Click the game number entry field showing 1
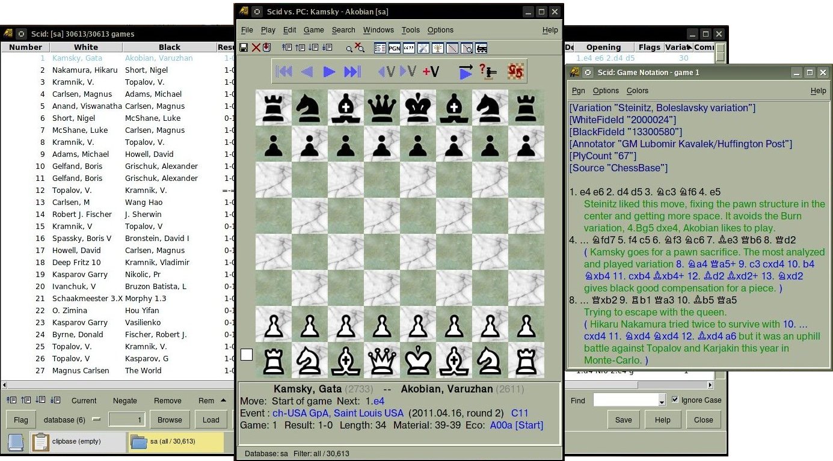The width and height of the screenshot is (833, 461). click(x=126, y=420)
